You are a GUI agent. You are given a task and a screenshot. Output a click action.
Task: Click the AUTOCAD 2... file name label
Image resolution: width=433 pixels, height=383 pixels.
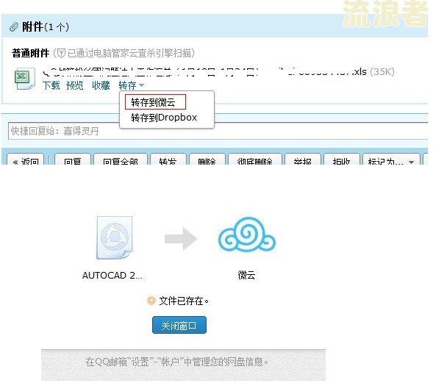pos(112,276)
